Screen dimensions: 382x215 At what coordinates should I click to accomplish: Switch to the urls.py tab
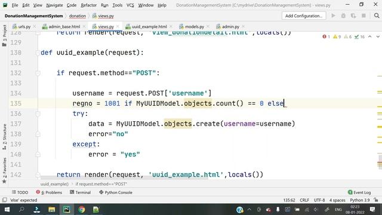point(24,26)
